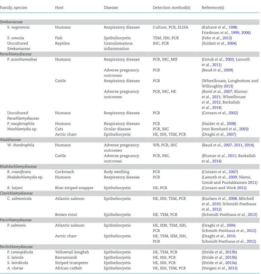
Task: Click the 'African catfish' host cell
Action: pyautogui.click(x=68, y=268)
